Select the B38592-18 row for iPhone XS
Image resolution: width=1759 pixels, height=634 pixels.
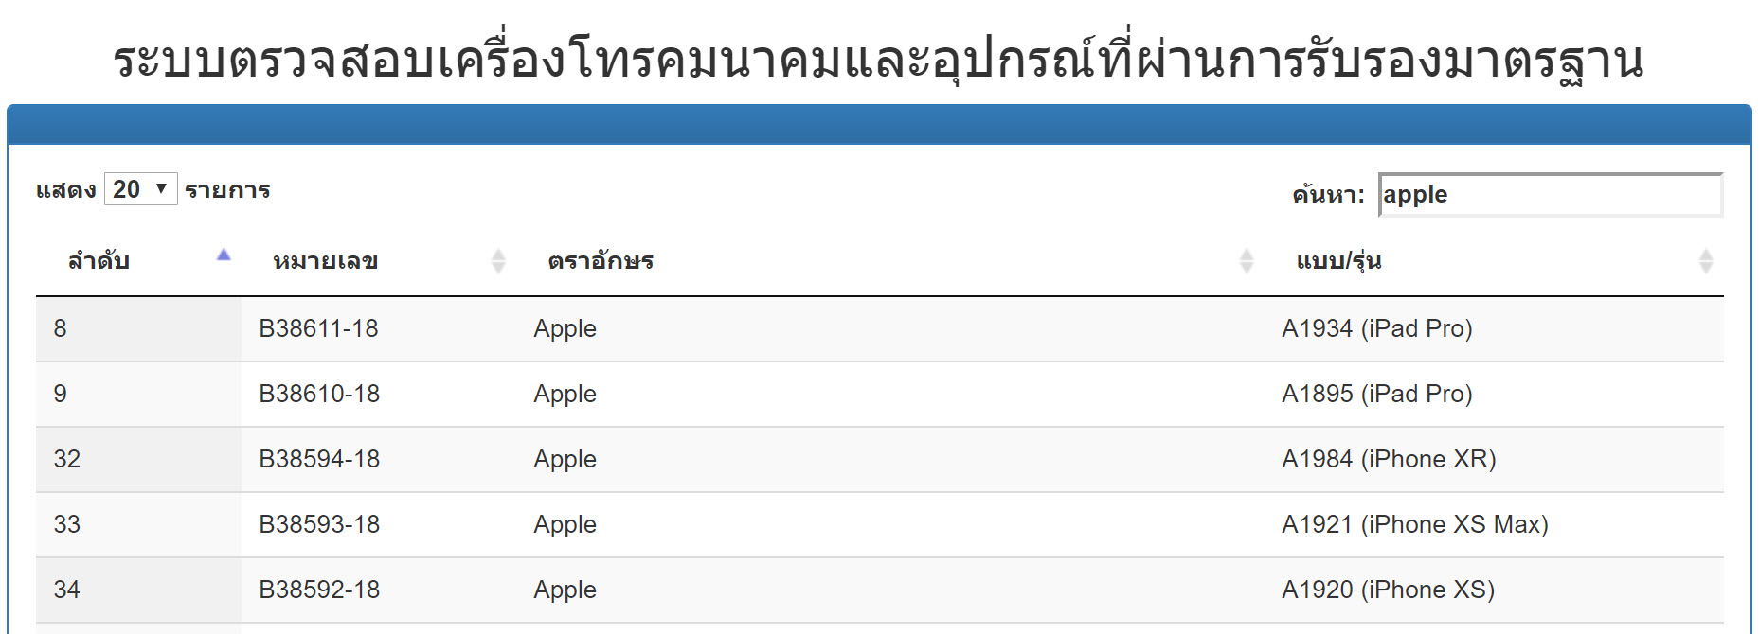click(319, 590)
